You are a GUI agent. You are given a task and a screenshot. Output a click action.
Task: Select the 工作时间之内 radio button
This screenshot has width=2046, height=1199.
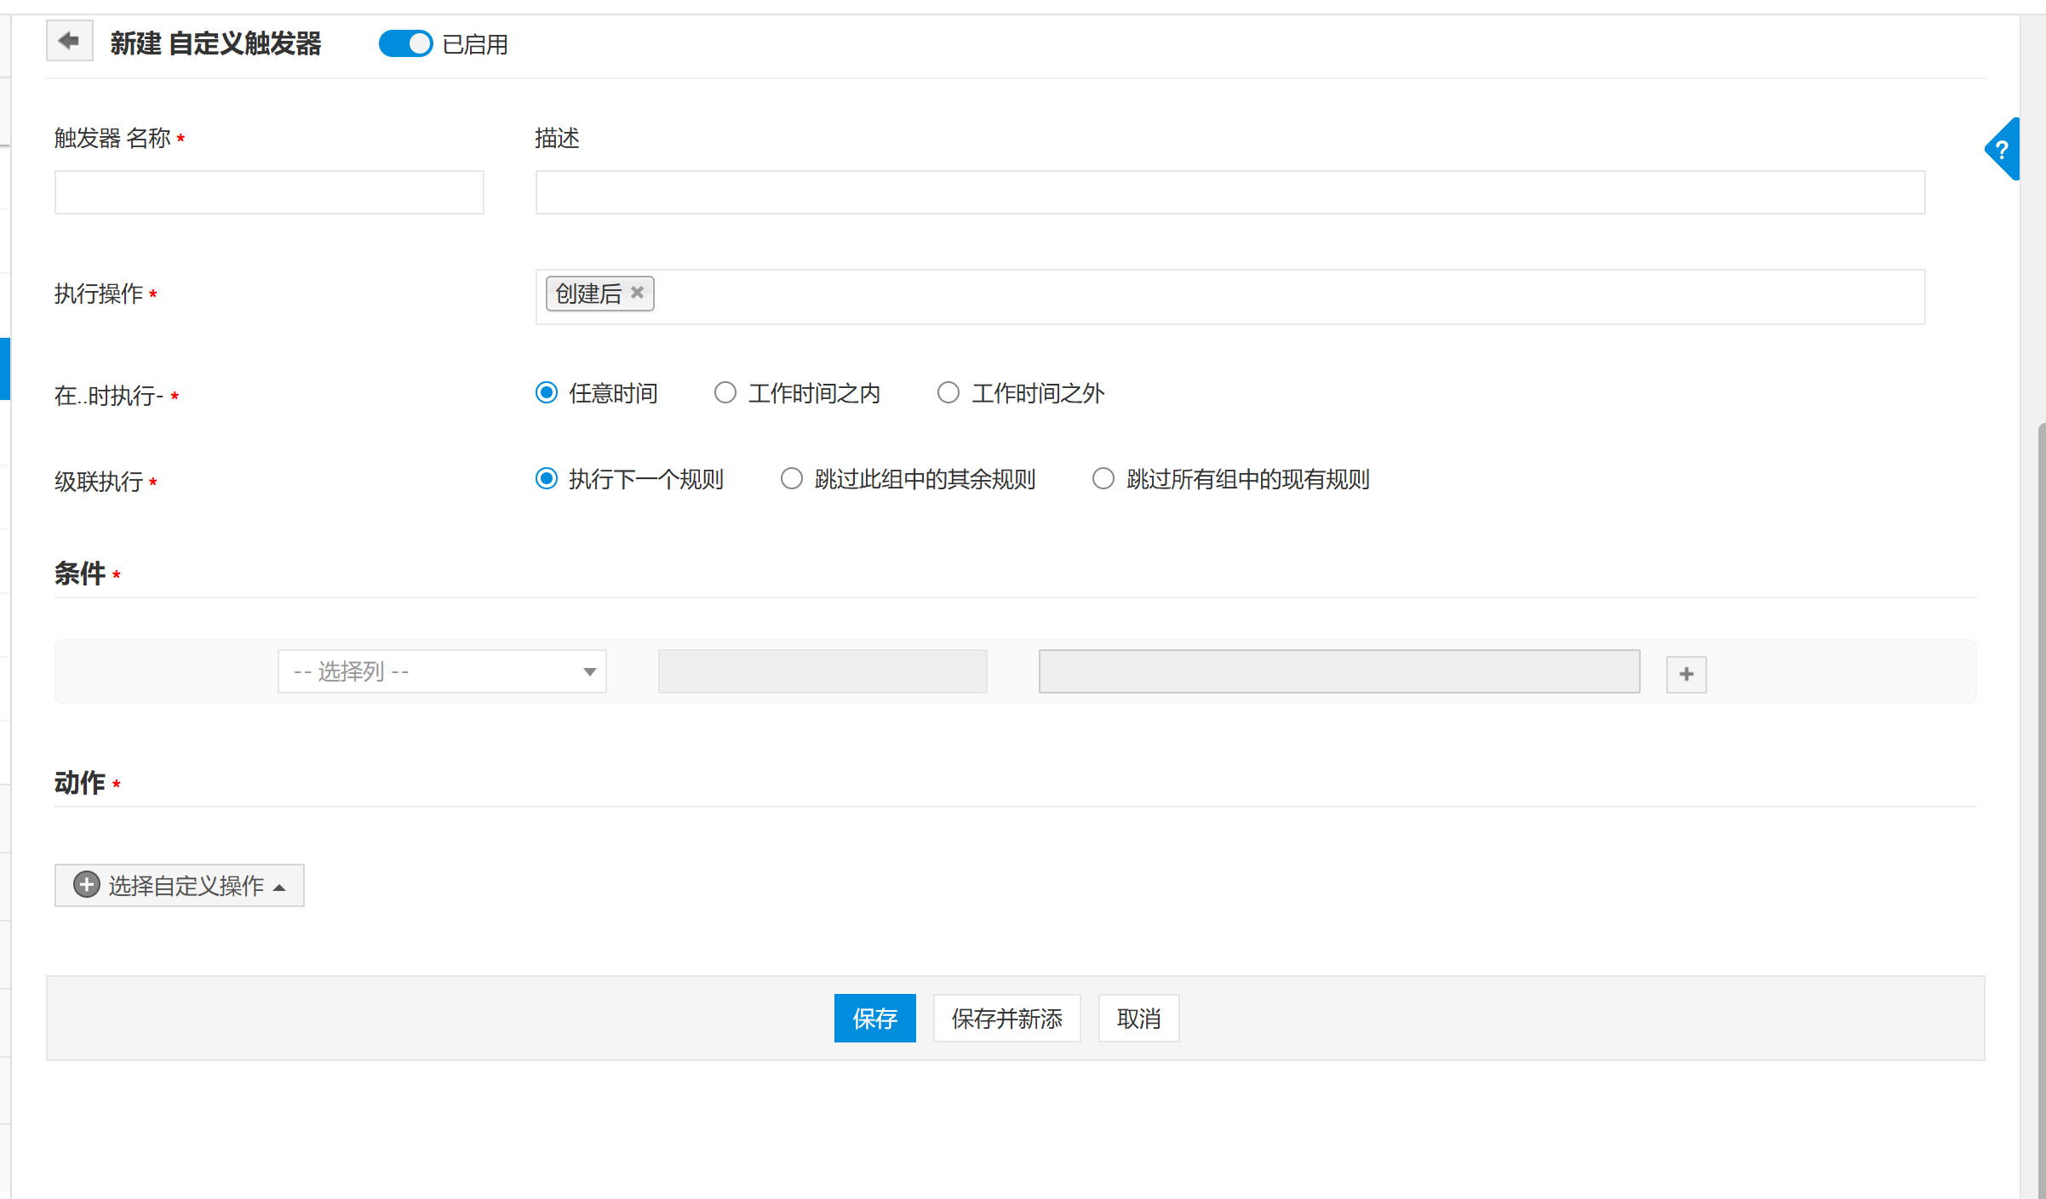(x=725, y=392)
